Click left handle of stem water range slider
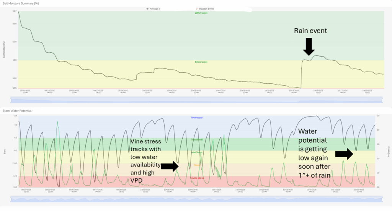Screen dimensions: 392x211 click(x=11, y=199)
